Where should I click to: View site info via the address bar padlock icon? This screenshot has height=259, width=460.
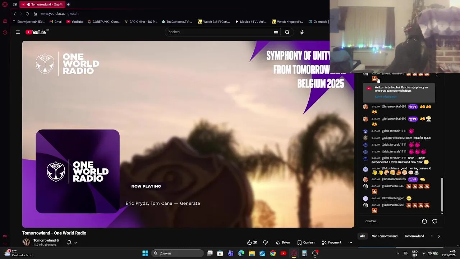35,14
